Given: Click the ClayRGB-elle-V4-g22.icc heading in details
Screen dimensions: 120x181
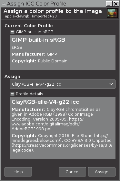Looking at the screenshot, I should (45, 102).
